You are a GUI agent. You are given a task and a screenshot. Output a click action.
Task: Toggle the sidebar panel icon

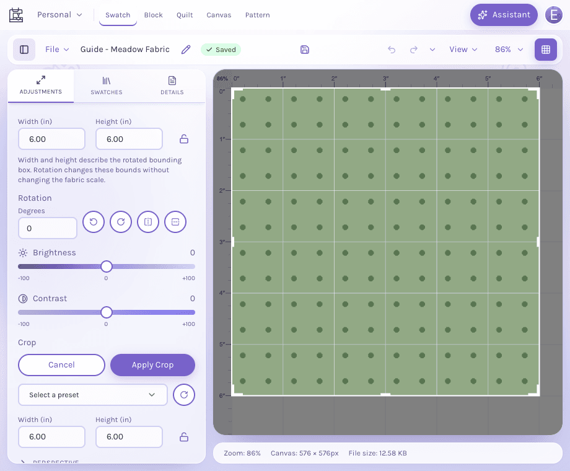click(24, 50)
